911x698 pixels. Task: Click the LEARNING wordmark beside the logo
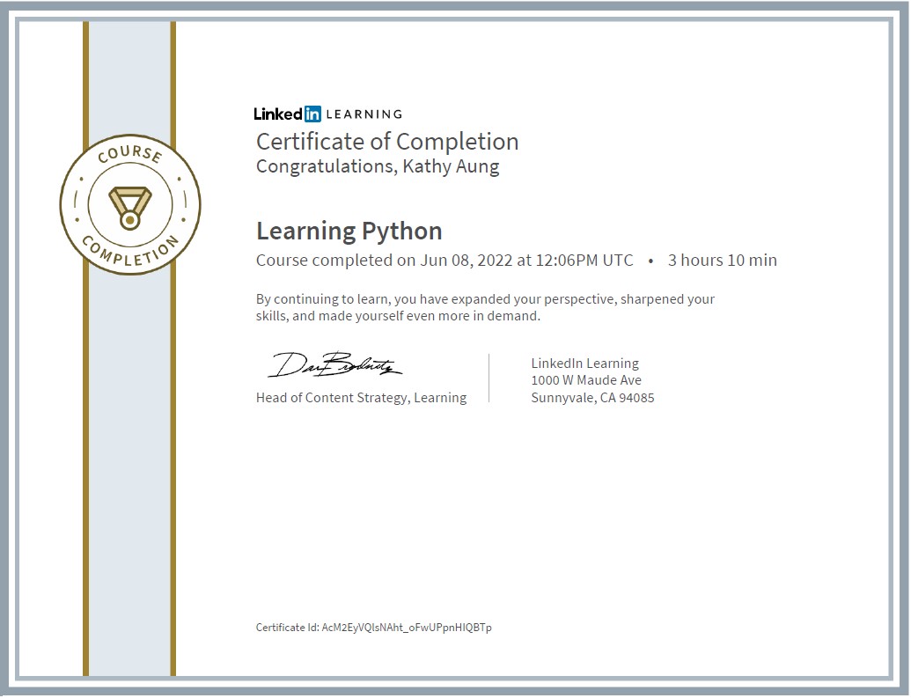coord(364,114)
